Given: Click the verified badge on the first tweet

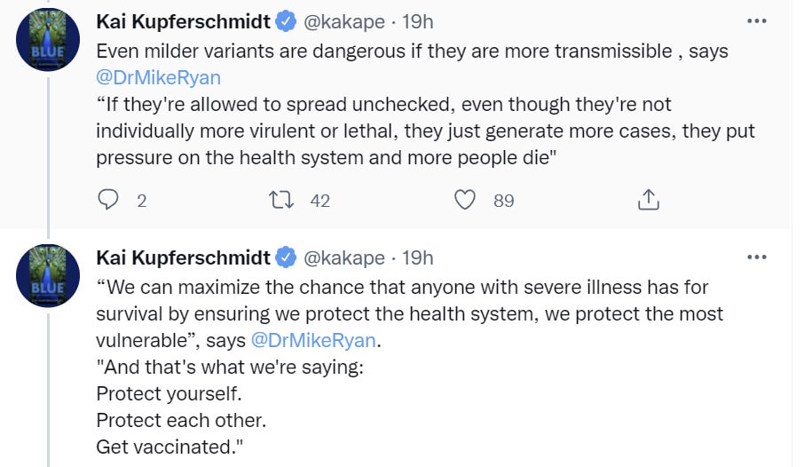Looking at the screenshot, I should coord(286,21).
